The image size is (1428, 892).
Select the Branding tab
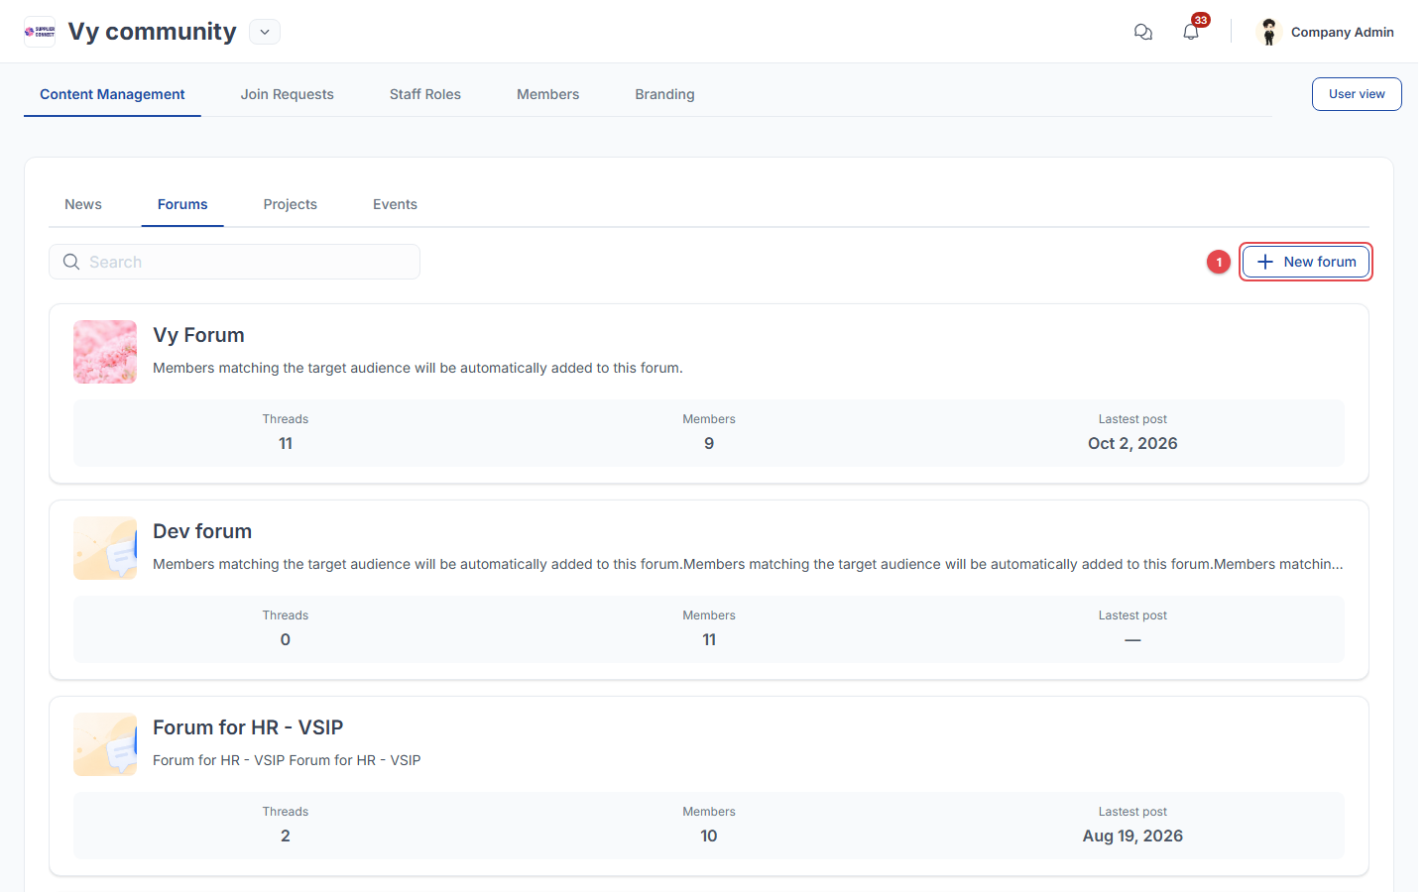pyautogui.click(x=665, y=94)
